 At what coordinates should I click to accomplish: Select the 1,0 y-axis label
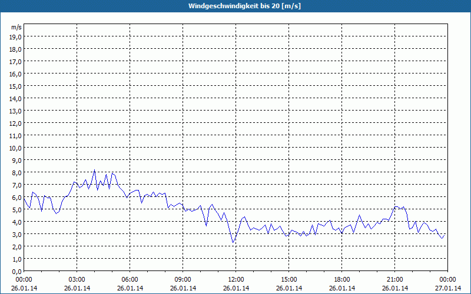pos(17,259)
